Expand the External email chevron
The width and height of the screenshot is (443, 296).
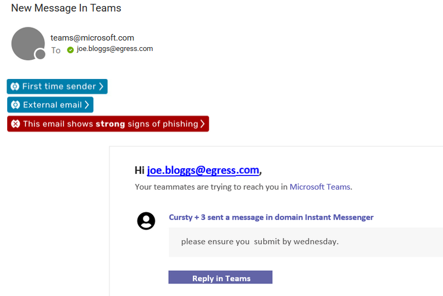87,105
